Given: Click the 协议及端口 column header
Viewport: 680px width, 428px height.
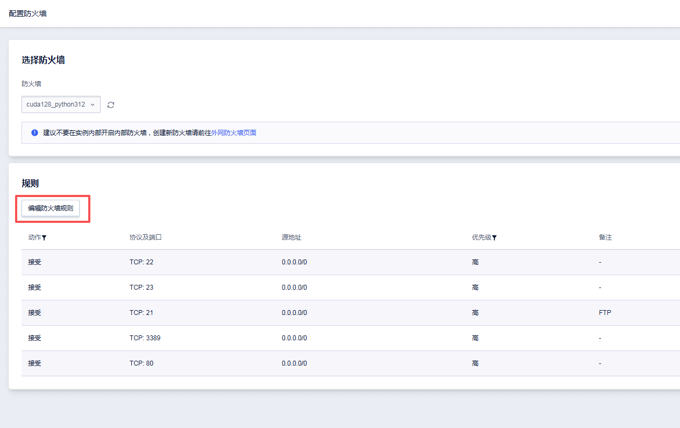Looking at the screenshot, I should 145,237.
